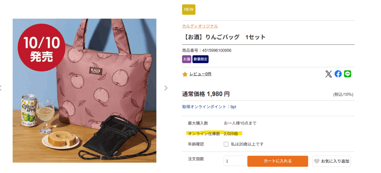
Task: Add item with カートに入れる button
Action: (x=278, y=161)
